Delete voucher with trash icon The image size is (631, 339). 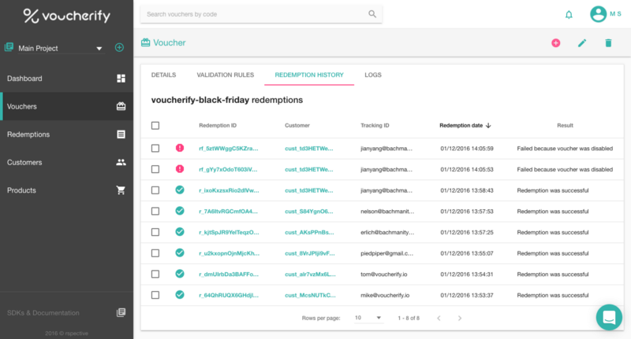(608, 43)
